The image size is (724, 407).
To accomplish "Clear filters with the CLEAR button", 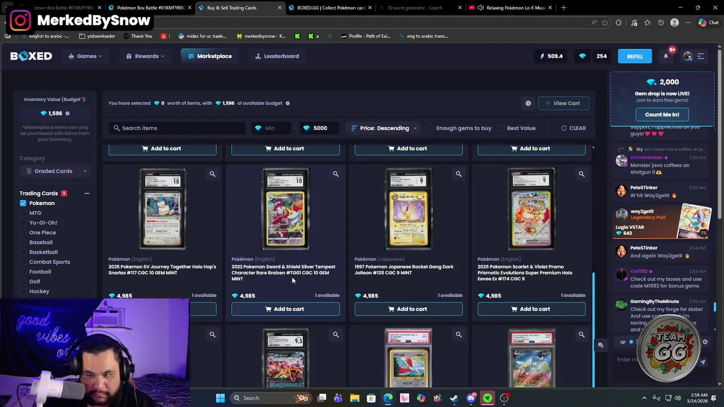I will click(574, 128).
